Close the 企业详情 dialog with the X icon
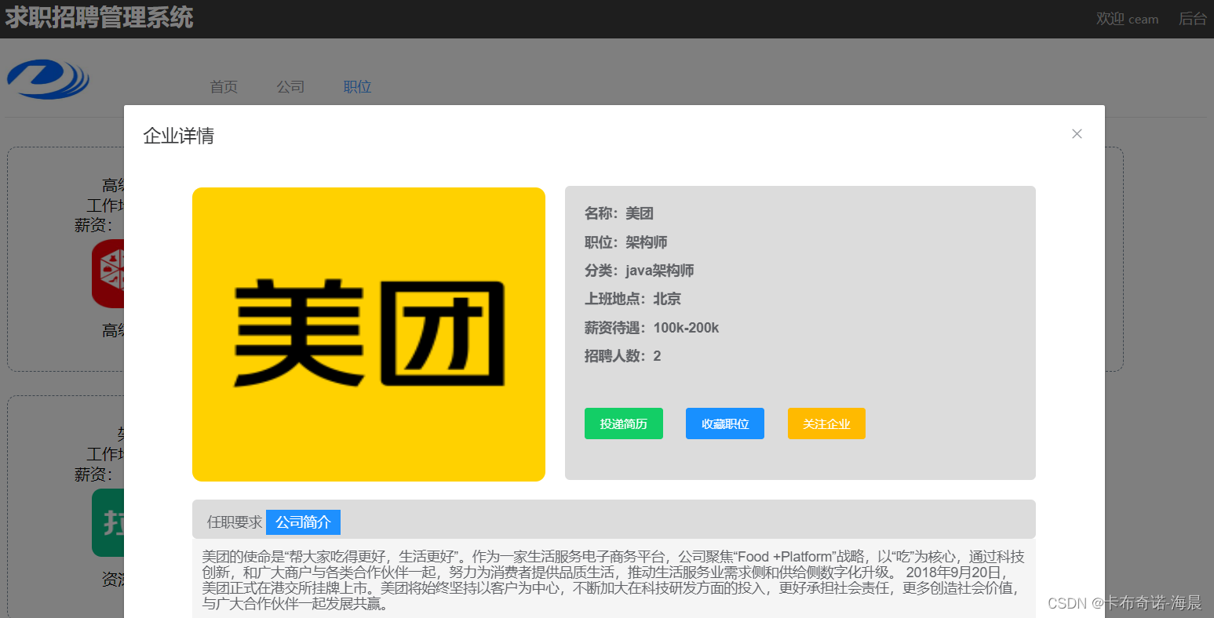 [x=1077, y=134]
